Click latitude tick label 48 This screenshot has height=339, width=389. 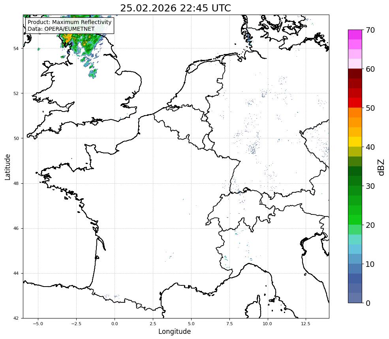[x=16, y=183]
